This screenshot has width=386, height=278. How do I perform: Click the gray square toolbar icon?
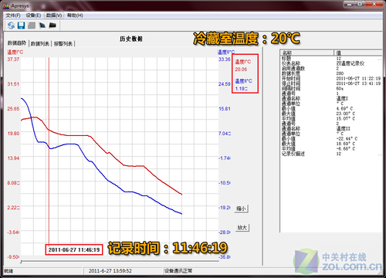tap(32, 25)
